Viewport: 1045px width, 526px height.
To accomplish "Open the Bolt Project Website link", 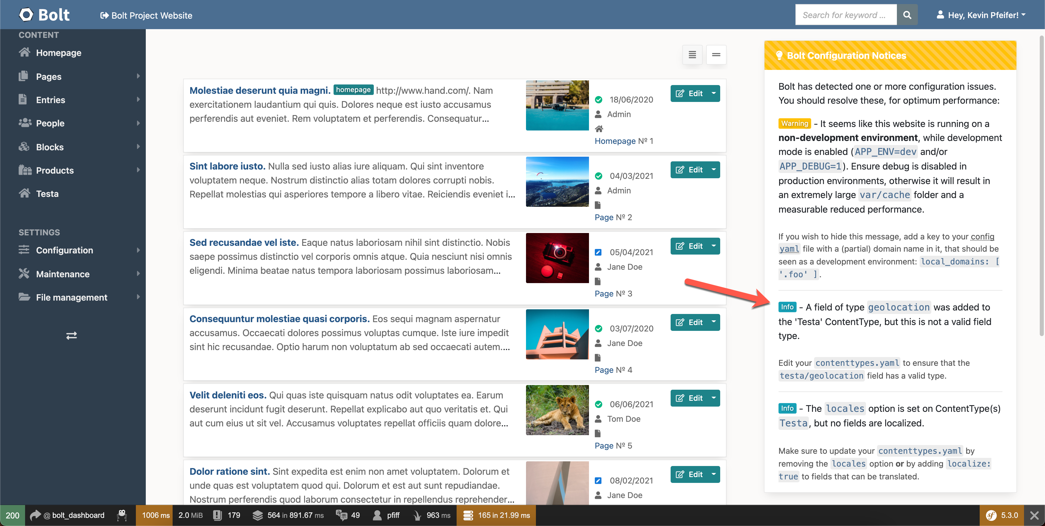I will [146, 15].
